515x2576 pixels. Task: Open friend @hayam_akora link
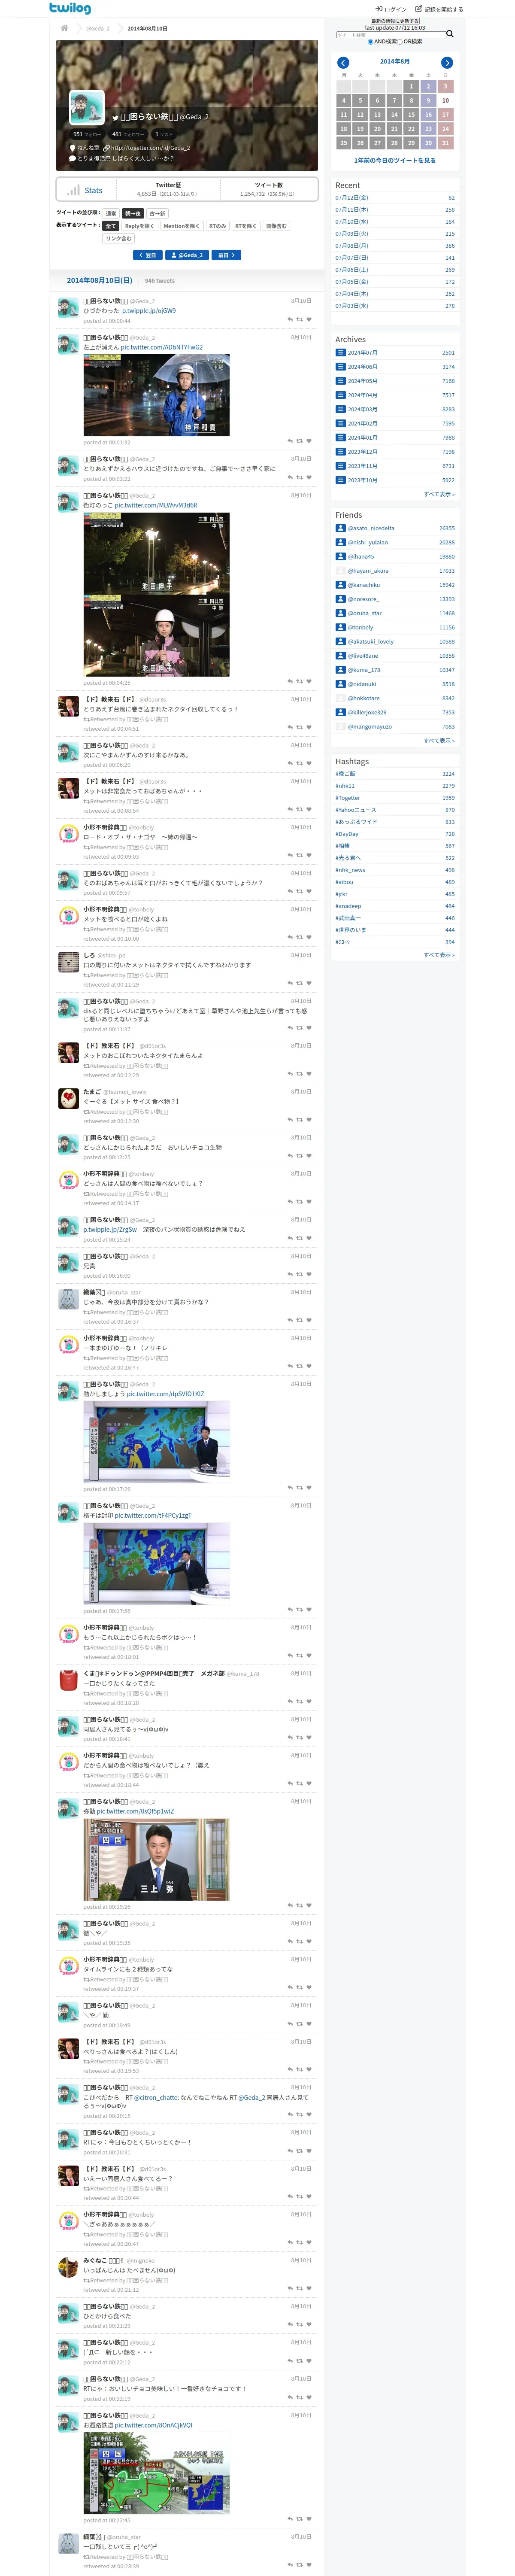coord(368,571)
